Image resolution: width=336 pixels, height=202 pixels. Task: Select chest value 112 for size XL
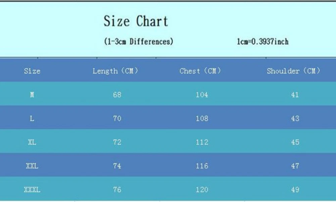click(202, 142)
